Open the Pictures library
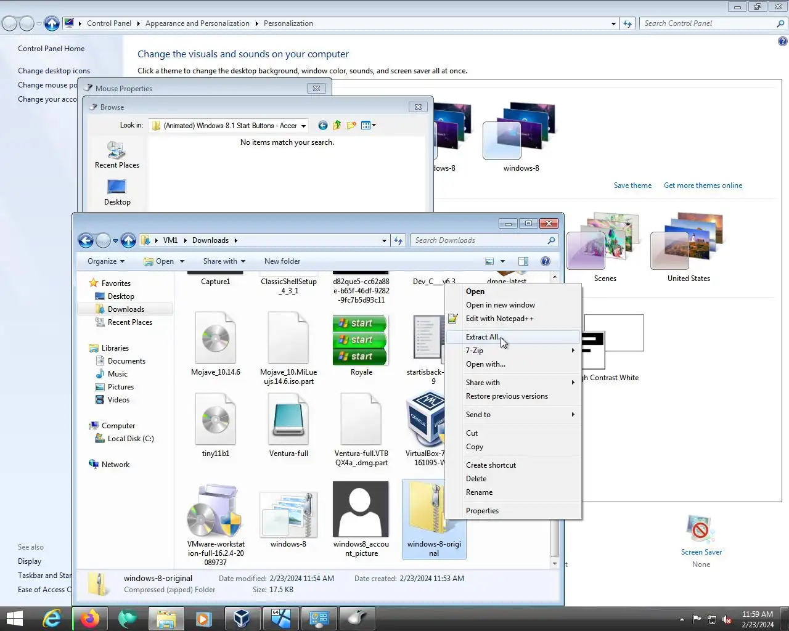Screen dimensions: 789x631 (121, 387)
